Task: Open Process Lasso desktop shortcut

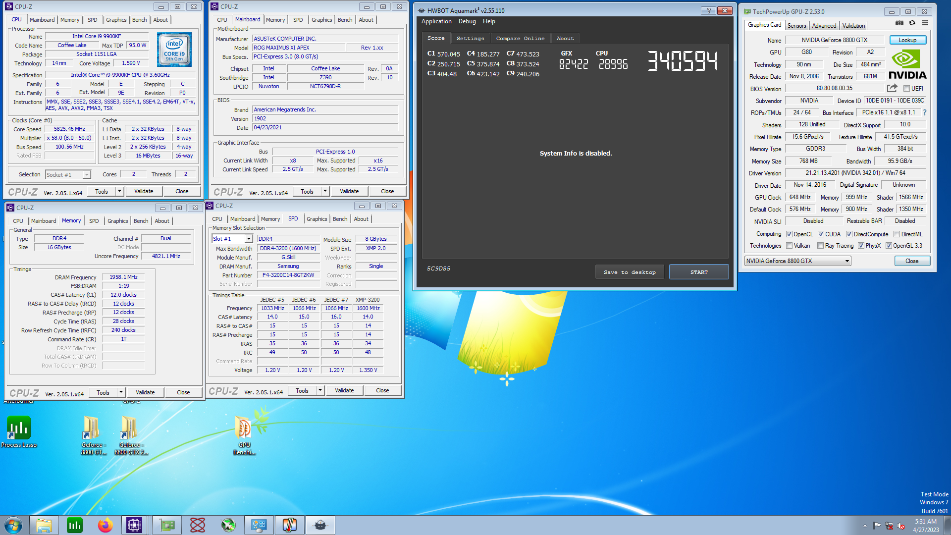Action: coord(19,431)
